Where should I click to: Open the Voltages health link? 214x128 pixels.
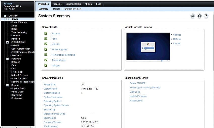(x=56, y=65)
